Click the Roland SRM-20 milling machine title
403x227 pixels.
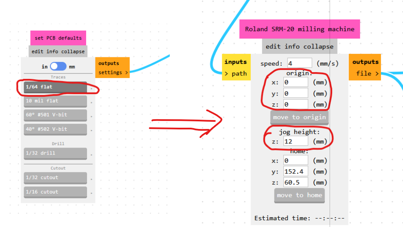(x=299, y=29)
